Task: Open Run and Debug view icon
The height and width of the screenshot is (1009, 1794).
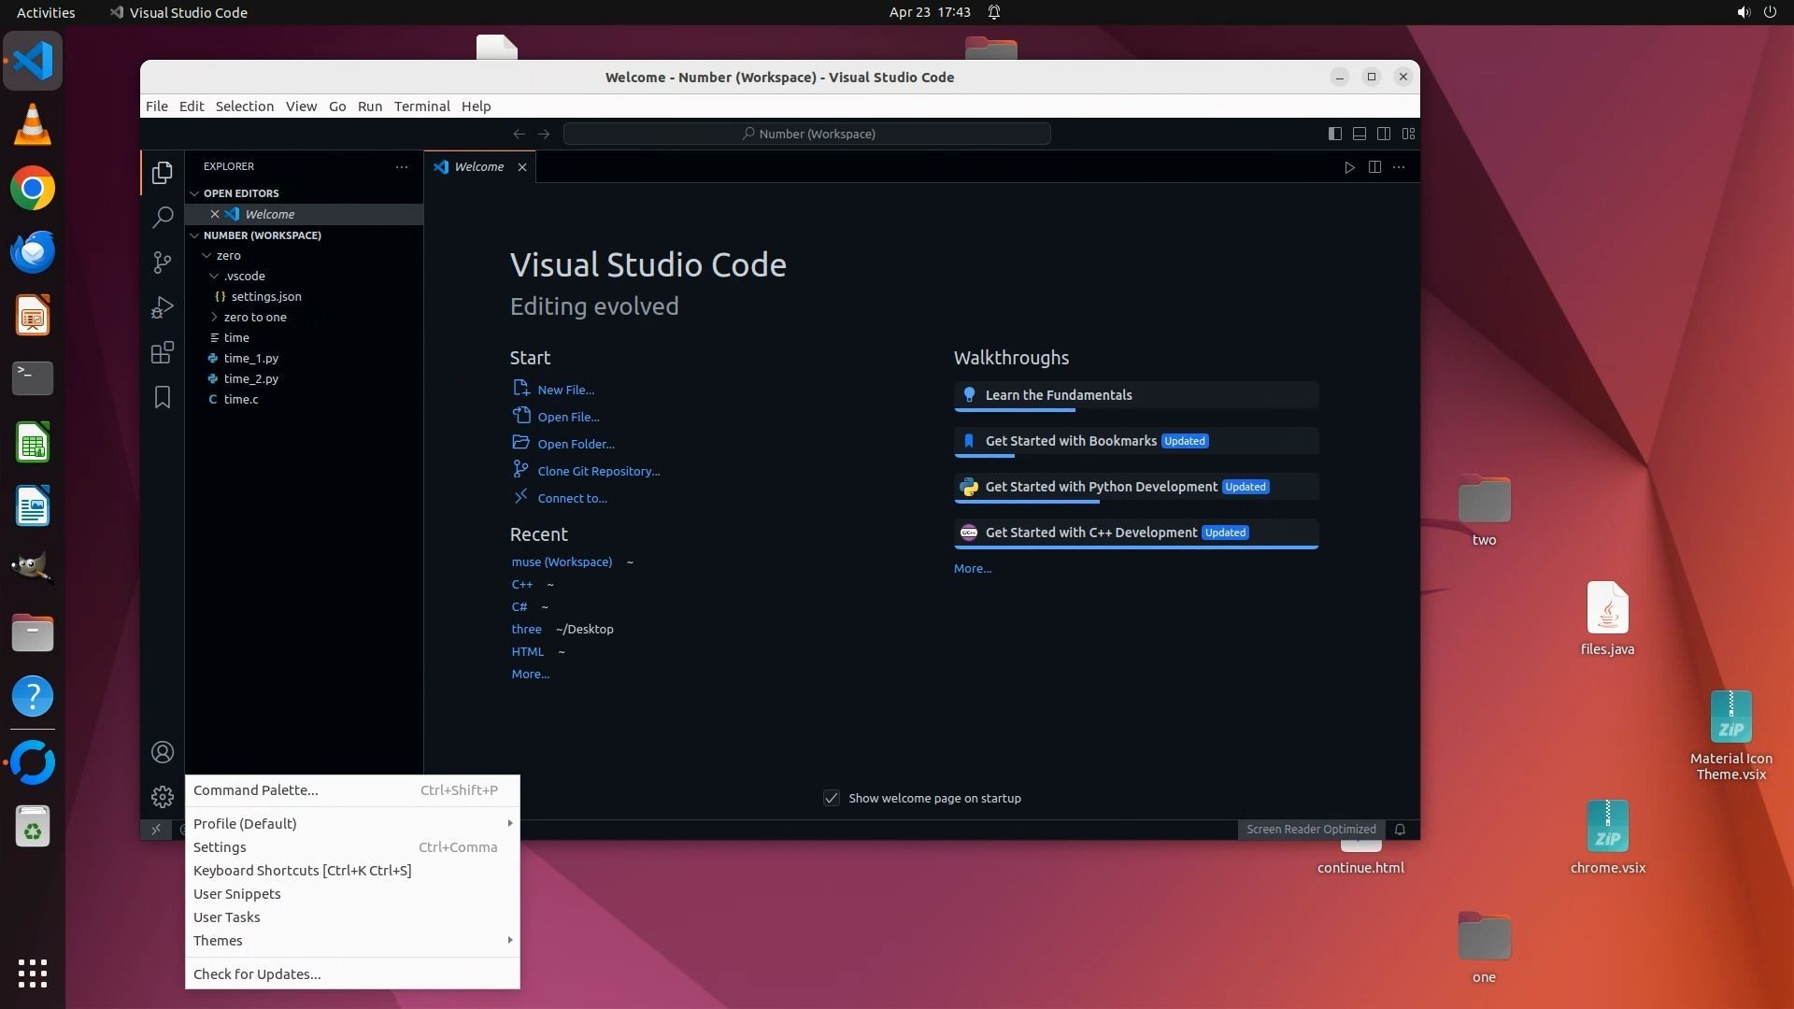Action: point(163,307)
